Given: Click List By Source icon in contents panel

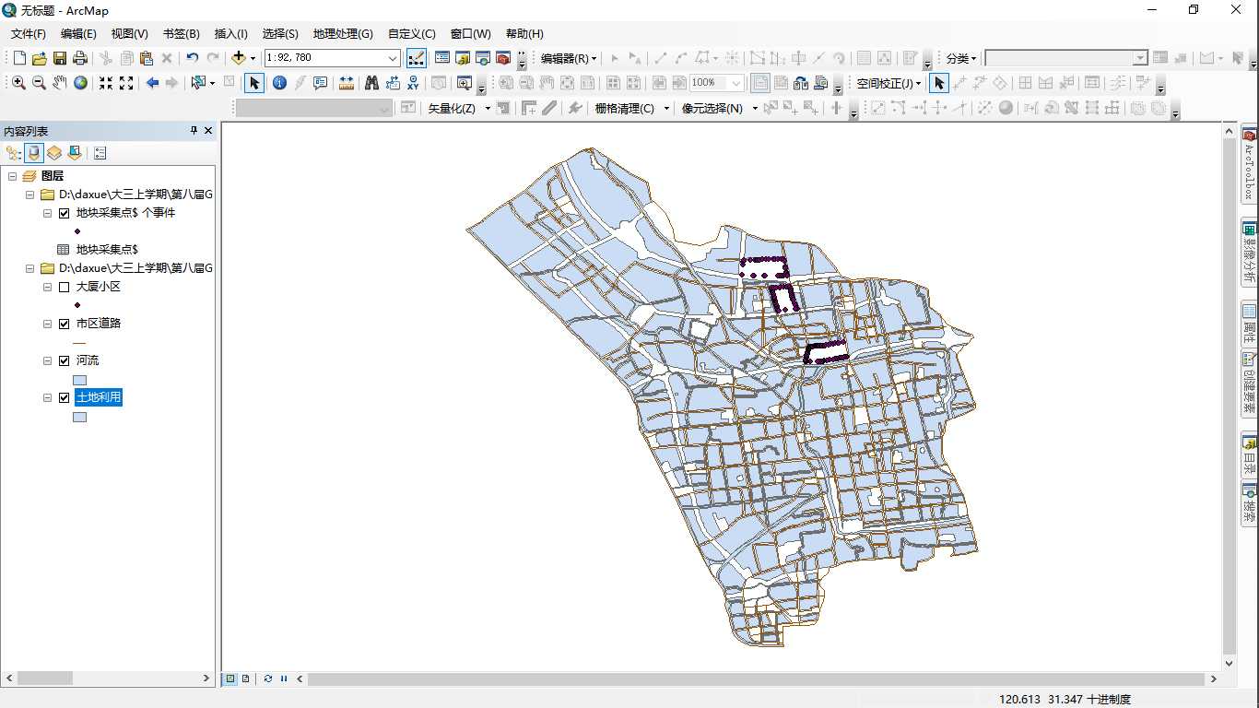Looking at the screenshot, I should click(34, 153).
